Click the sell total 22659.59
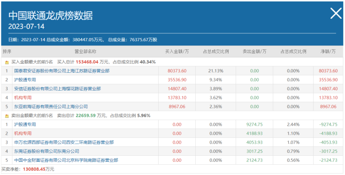 pos(85,115)
